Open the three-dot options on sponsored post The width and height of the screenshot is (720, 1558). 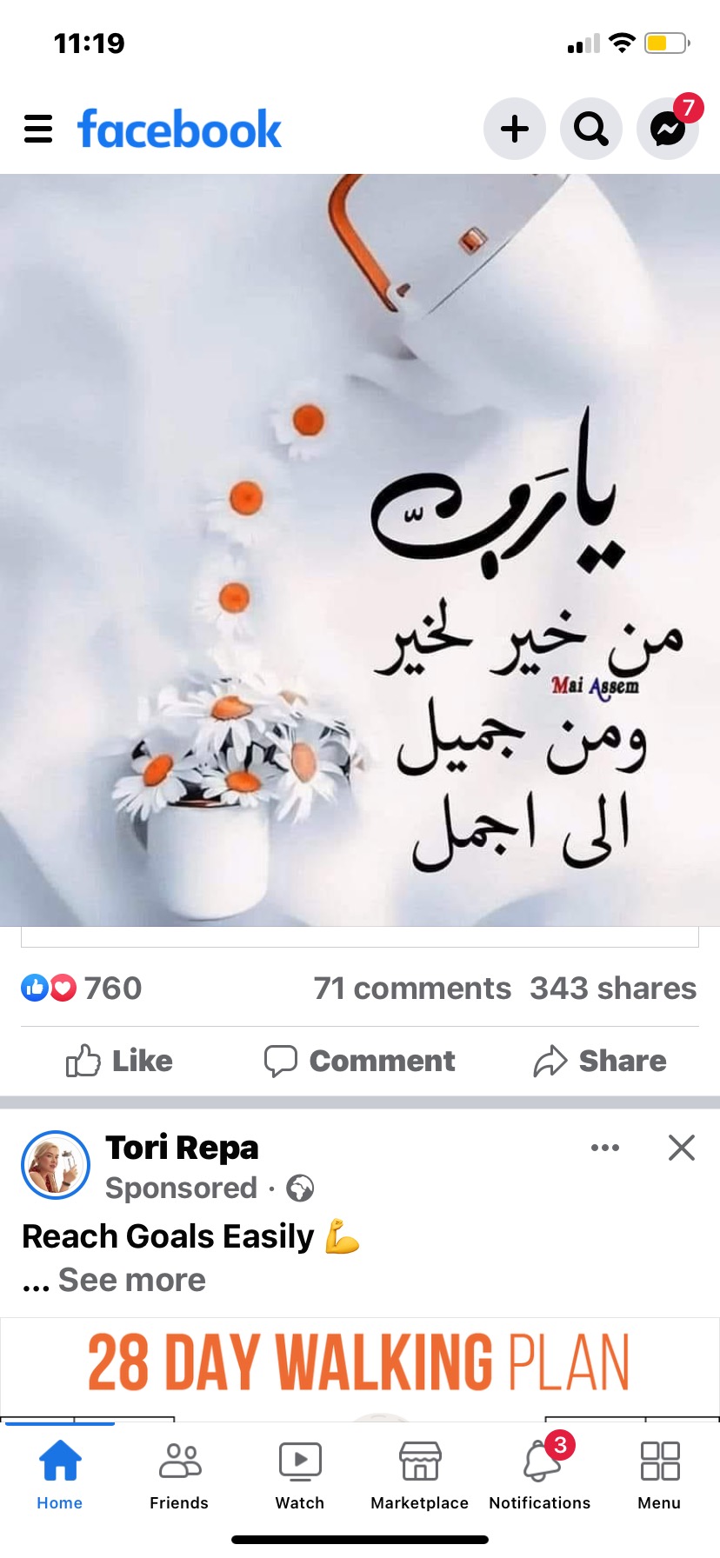tap(605, 1148)
